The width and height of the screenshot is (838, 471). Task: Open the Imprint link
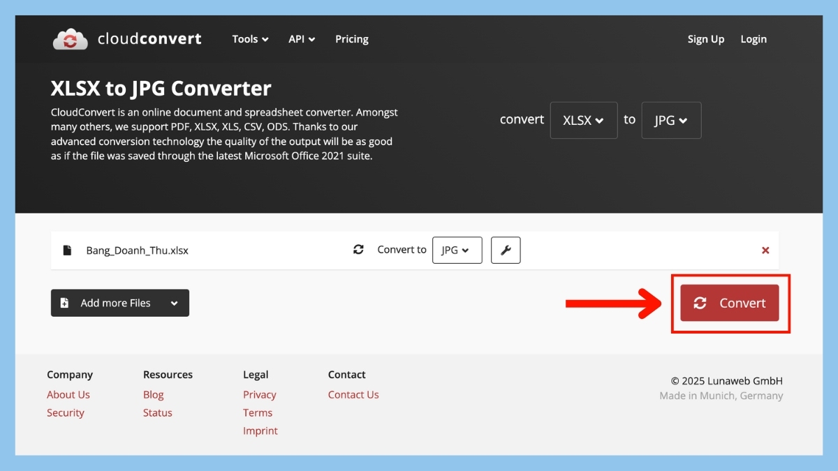(x=260, y=431)
